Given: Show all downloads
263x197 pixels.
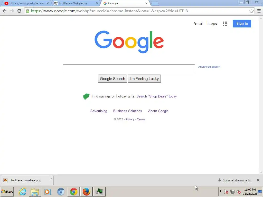Looking at the screenshot, I should pos(237,180).
